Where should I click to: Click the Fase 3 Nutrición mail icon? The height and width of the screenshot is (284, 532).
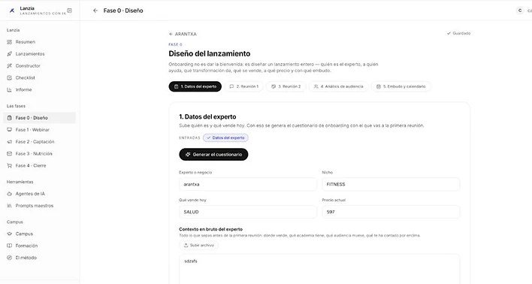click(10, 153)
